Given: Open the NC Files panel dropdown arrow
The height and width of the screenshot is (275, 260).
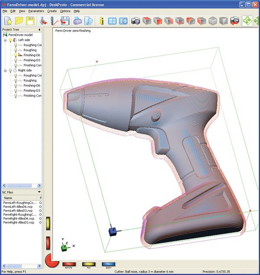Looking at the screenshot, I should point(39,191).
